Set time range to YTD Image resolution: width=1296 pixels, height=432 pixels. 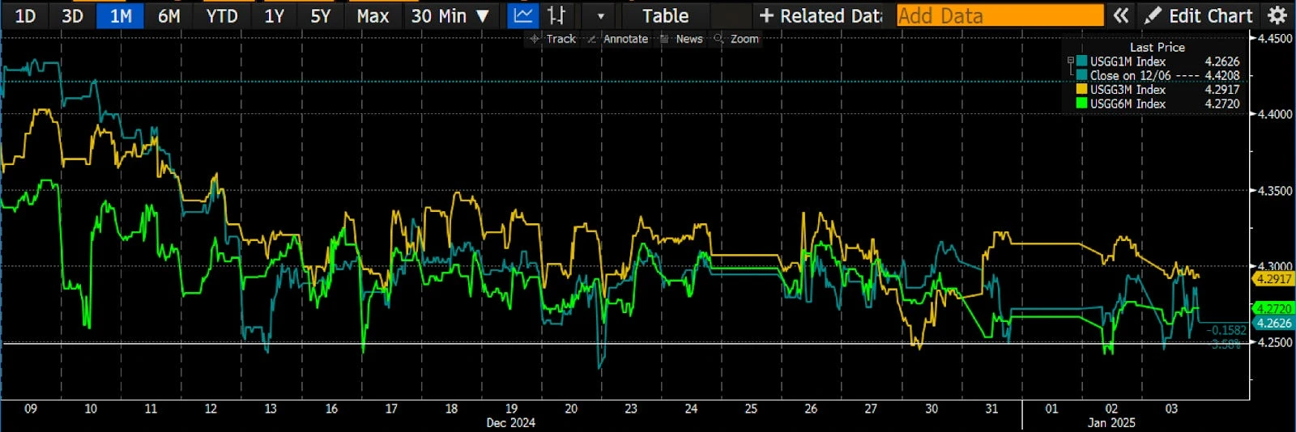pos(221,15)
